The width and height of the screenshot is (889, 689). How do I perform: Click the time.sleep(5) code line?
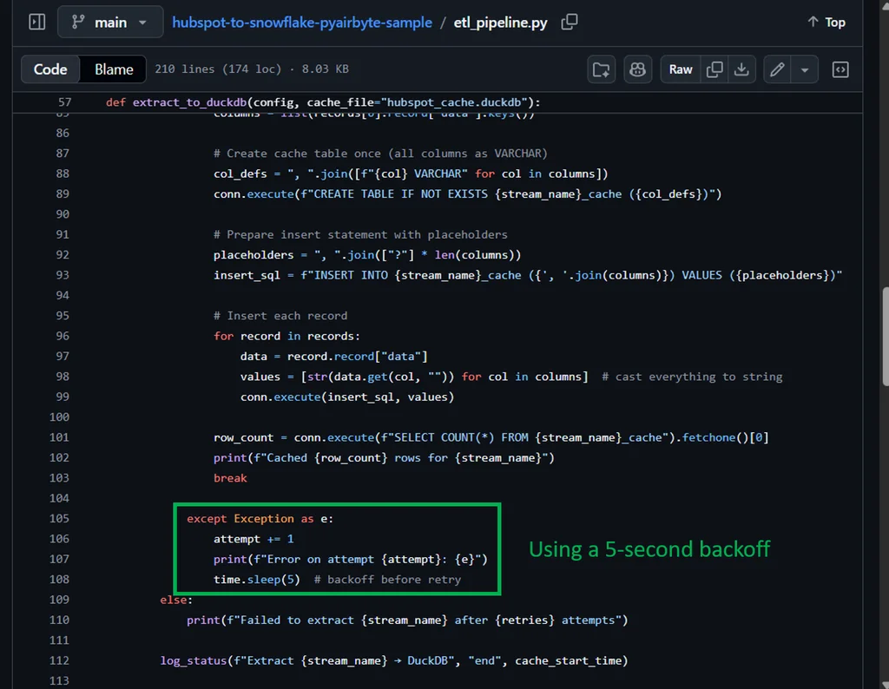(257, 579)
